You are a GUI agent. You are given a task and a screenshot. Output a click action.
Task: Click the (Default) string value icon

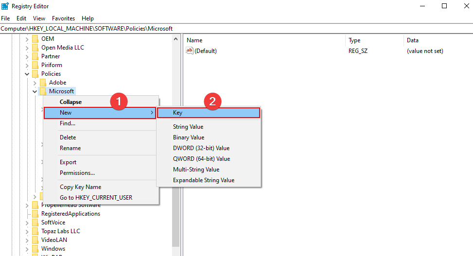[190, 51]
